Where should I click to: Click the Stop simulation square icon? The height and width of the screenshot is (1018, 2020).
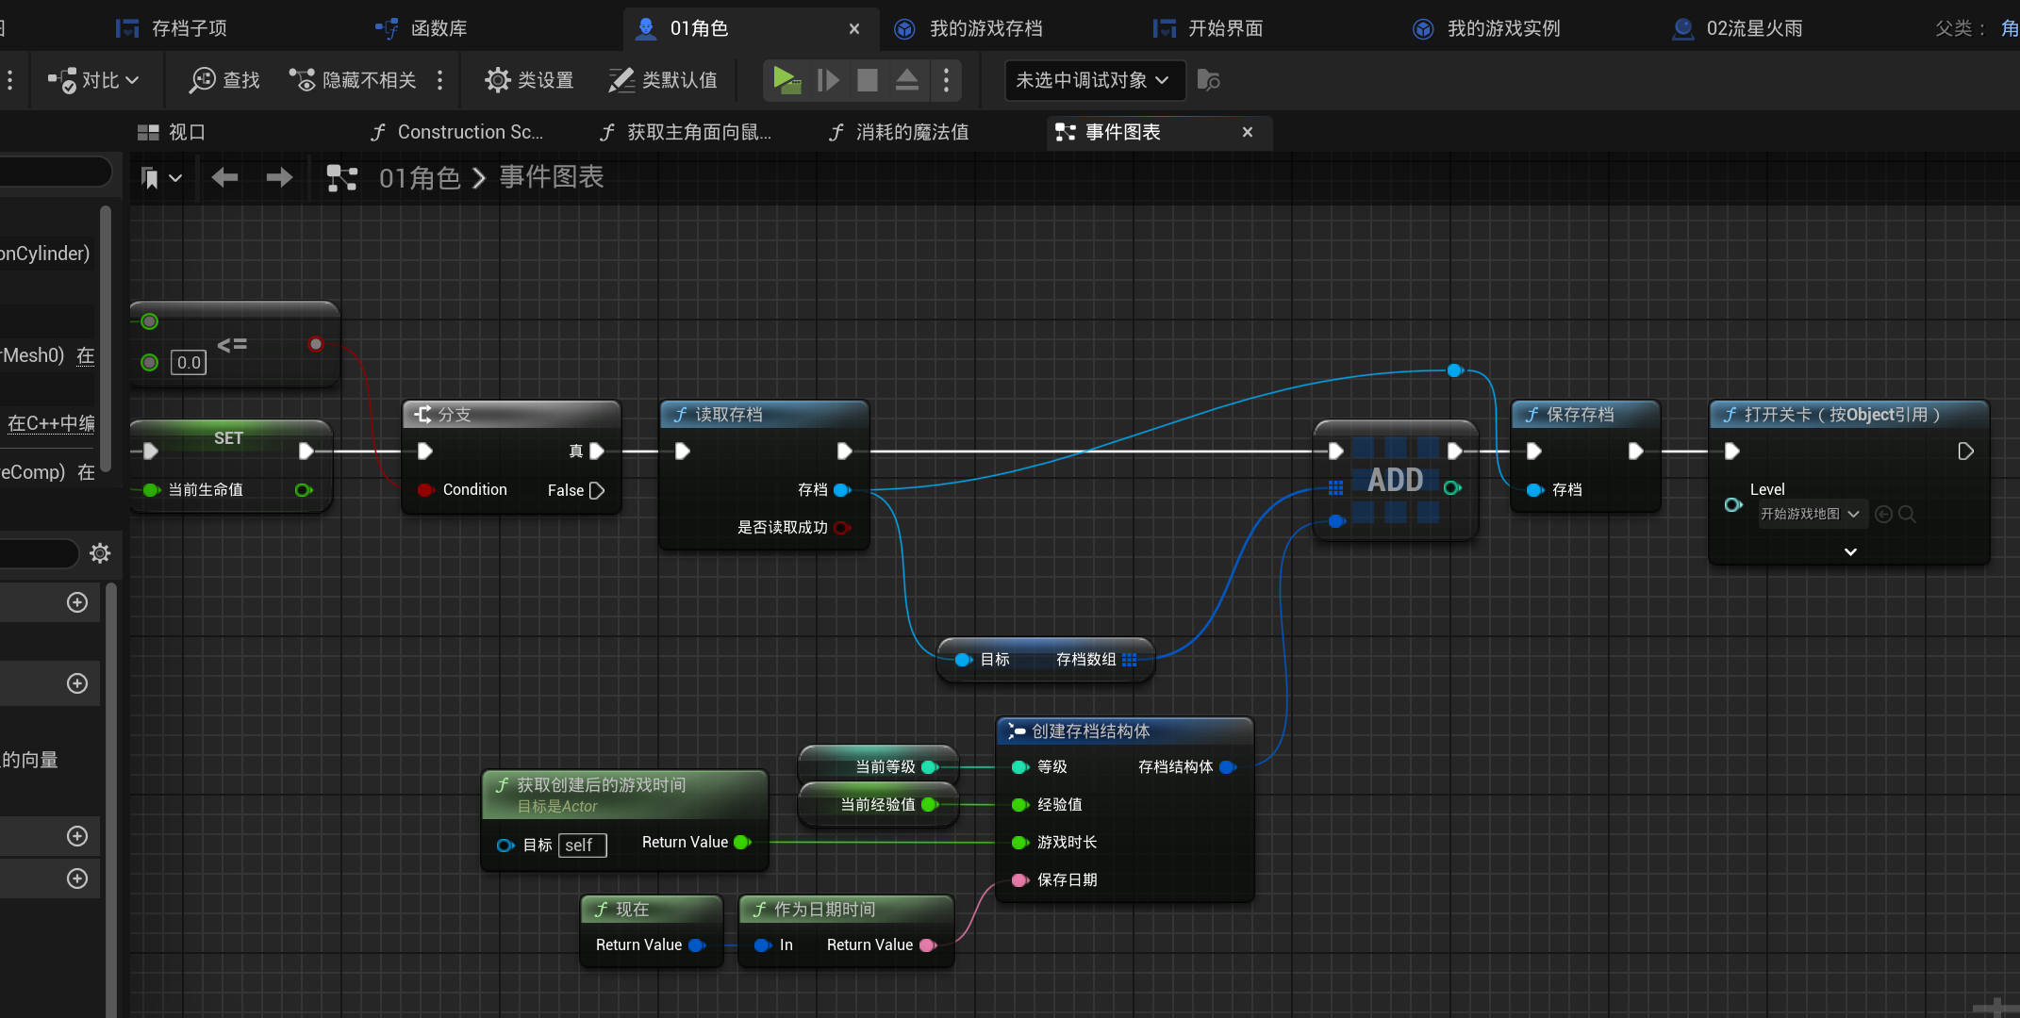click(867, 80)
